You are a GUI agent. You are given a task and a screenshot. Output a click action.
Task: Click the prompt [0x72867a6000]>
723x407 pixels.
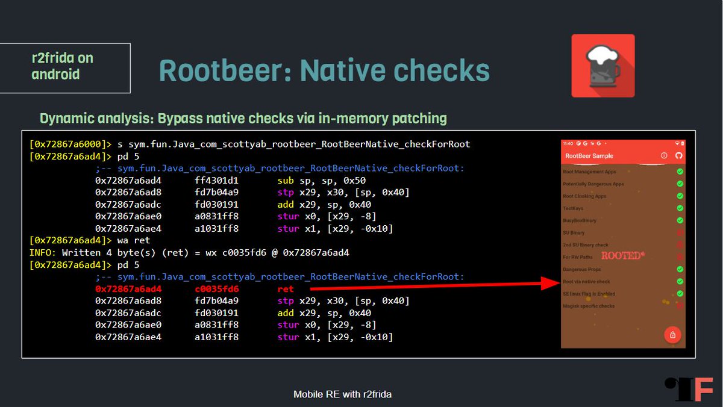70,144
